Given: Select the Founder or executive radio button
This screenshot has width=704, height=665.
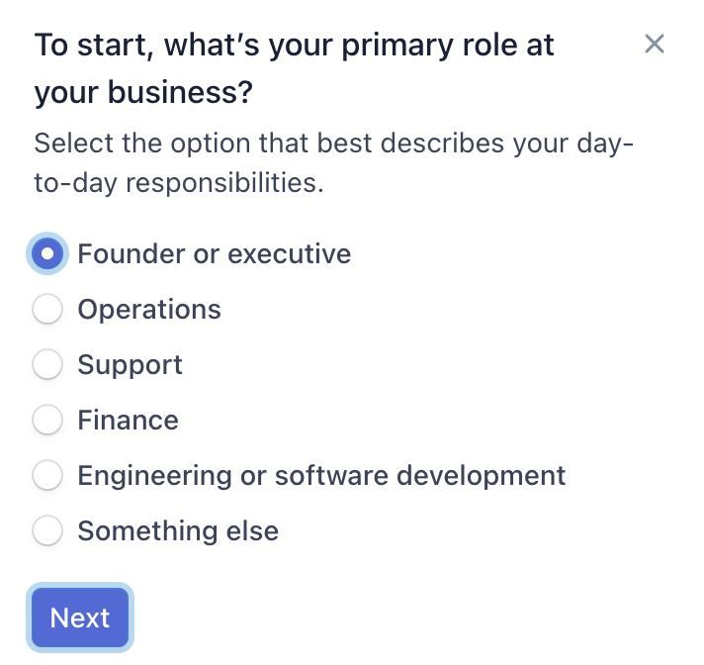Looking at the screenshot, I should click(x=47, y=253).
